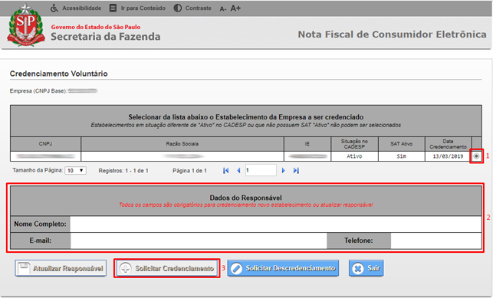Jump via Ir para Conteúdo link
493x298 pixels.
pyautogui.click(x=143, y=8)
